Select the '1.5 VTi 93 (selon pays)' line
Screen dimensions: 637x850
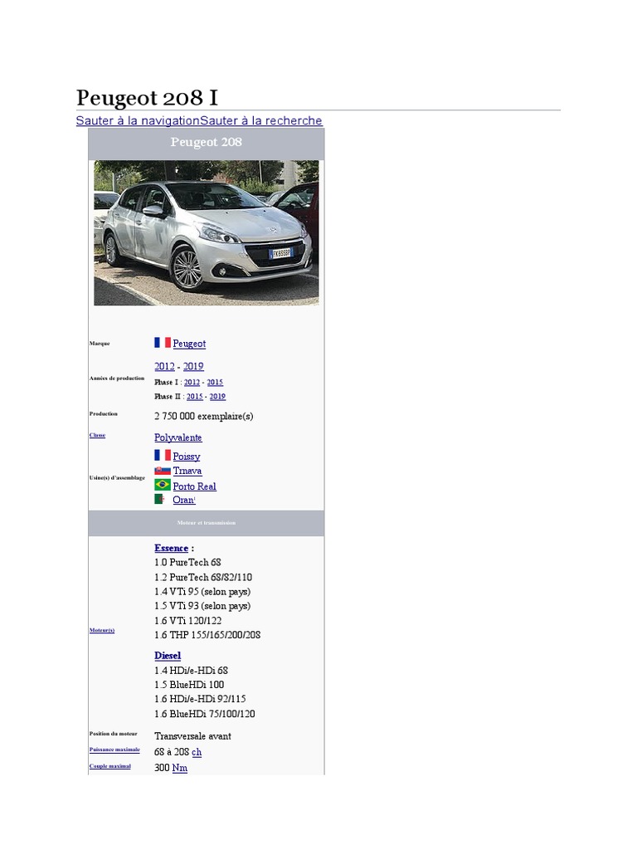202,605
